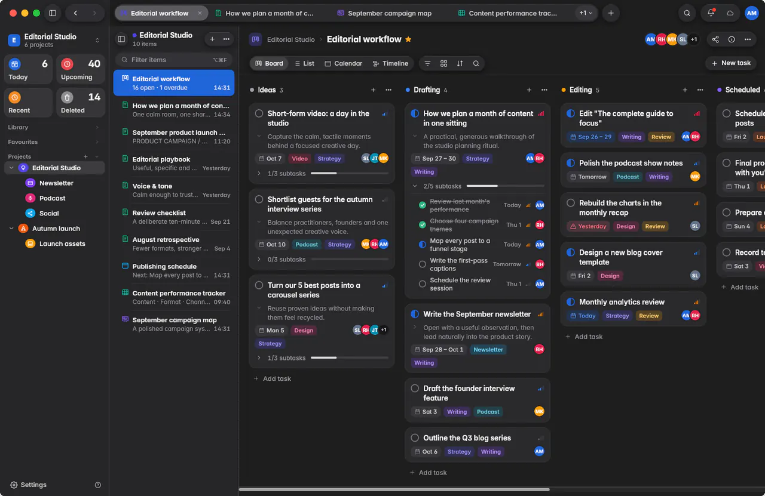Mark "Outline the Q3 blog series" as done
The height and width of the screenshot is (496, 765).
[415, 438]
